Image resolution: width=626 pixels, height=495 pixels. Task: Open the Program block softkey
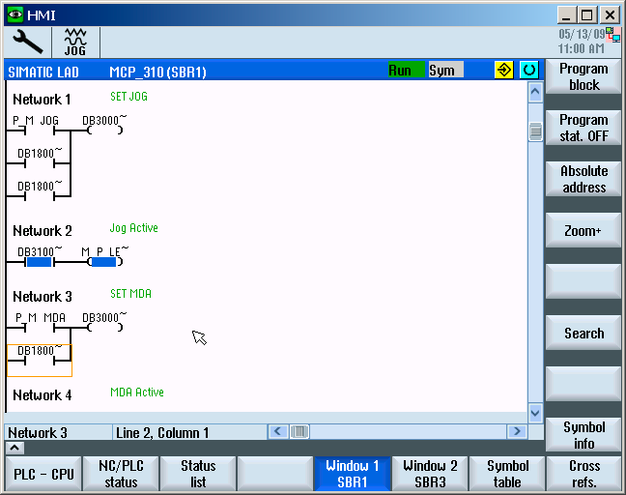(x=583, y=77)
